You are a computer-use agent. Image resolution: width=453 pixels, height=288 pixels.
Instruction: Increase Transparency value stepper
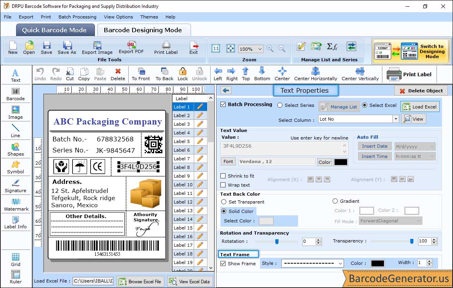[x=434, y=239]
